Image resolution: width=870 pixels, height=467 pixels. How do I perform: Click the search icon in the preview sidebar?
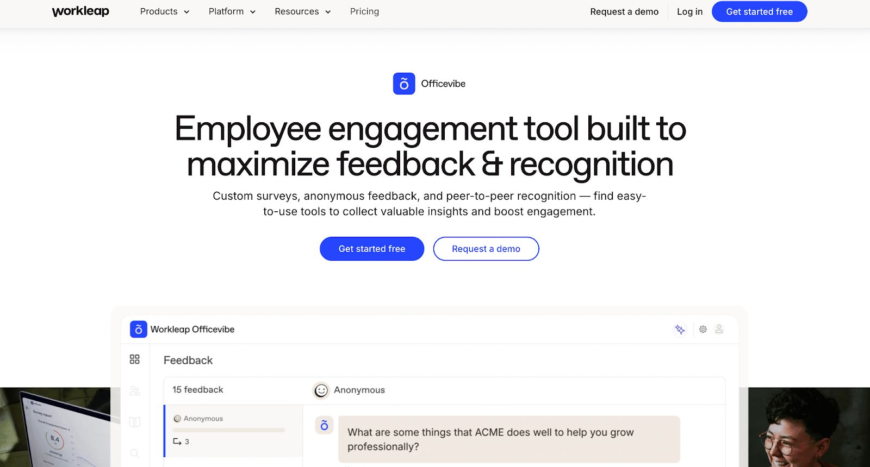135,453
